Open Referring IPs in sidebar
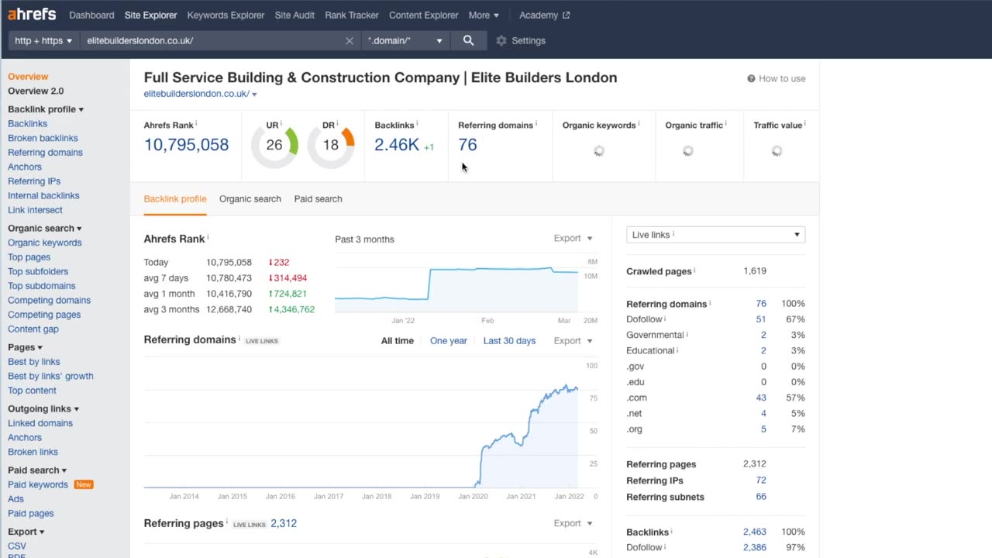This screenshot has width=992, height=558. [x=34, y=181]
